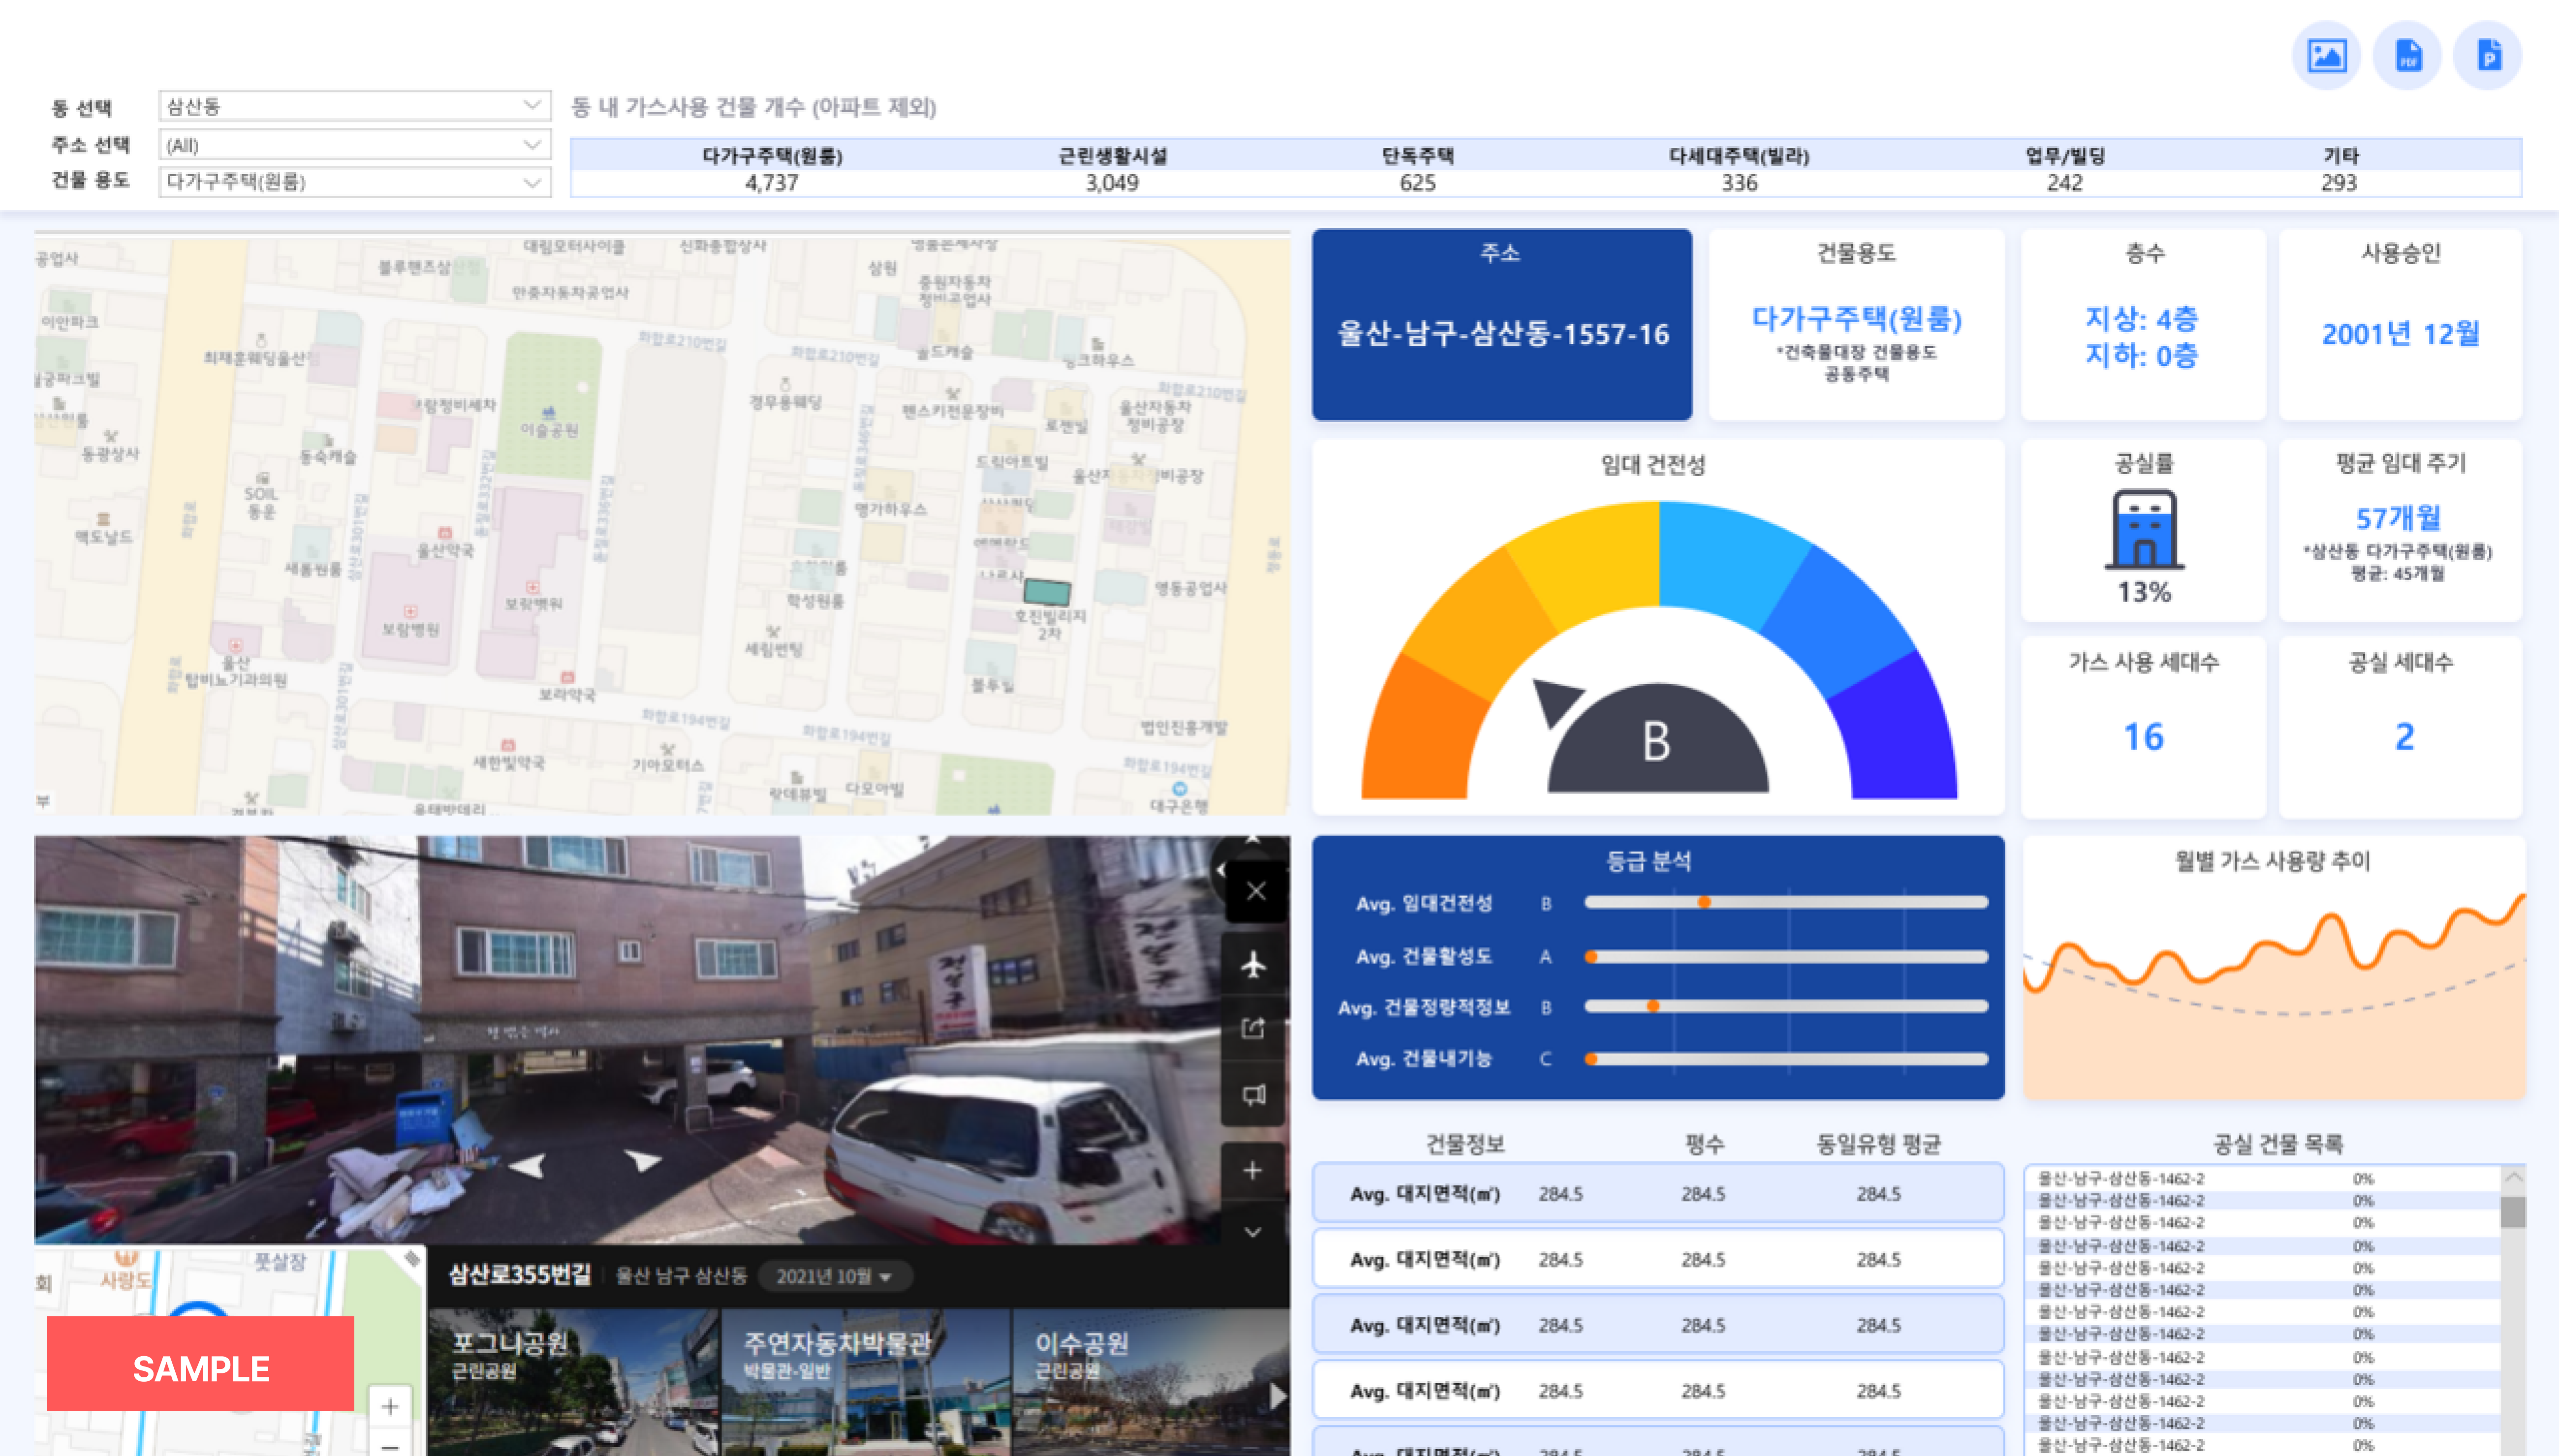Close the street view panel
This screenshot has width=2559, height=1456.
[x=1255, y=891]
